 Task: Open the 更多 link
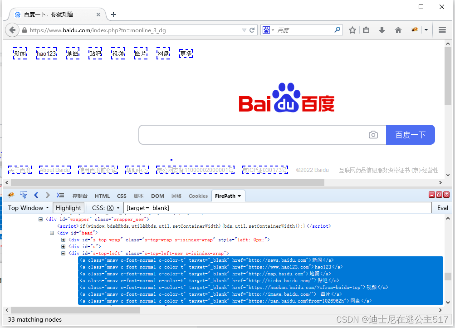[x=186, y=54]
